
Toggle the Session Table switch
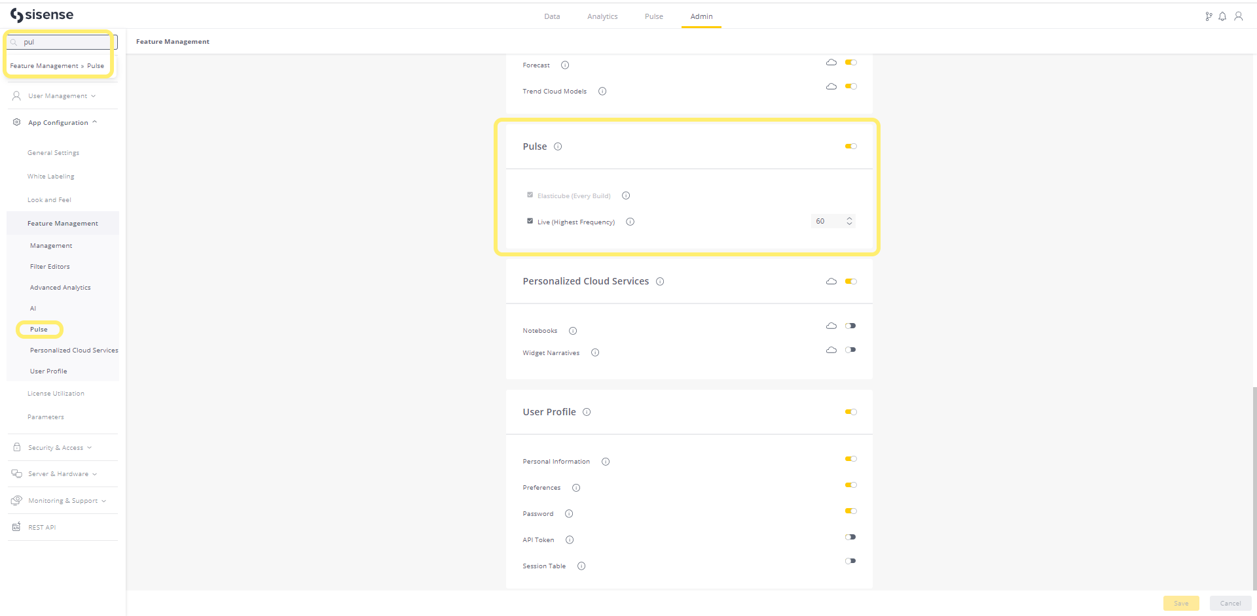(x=850, y=561)
